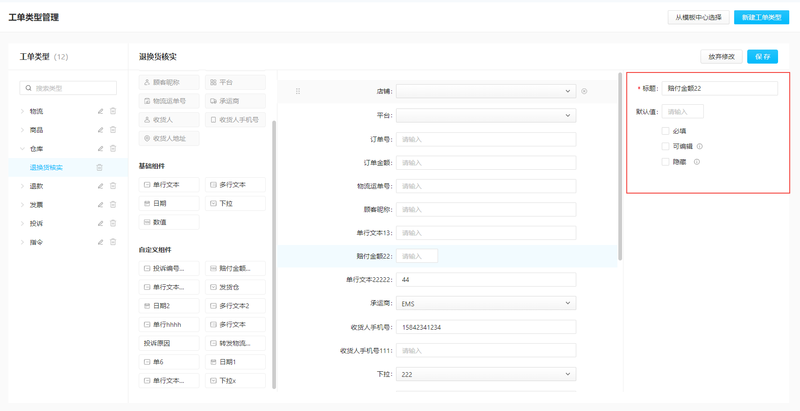Click the trash icon for 物流
Image resolution: width=800 pixels, height=411 pixels.
coord(113,111)
